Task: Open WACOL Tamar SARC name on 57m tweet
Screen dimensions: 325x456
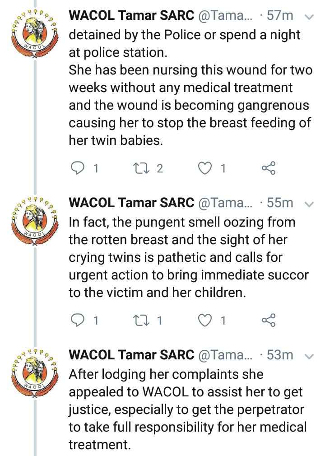Action: [131, 16]
